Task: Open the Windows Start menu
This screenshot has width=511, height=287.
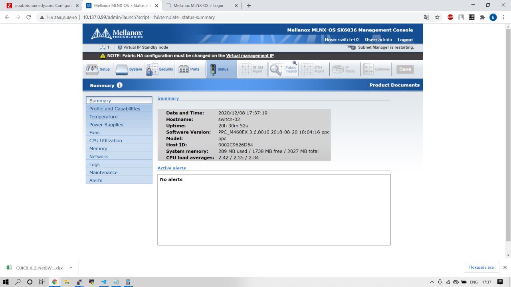Action: (x=6, y=282)
